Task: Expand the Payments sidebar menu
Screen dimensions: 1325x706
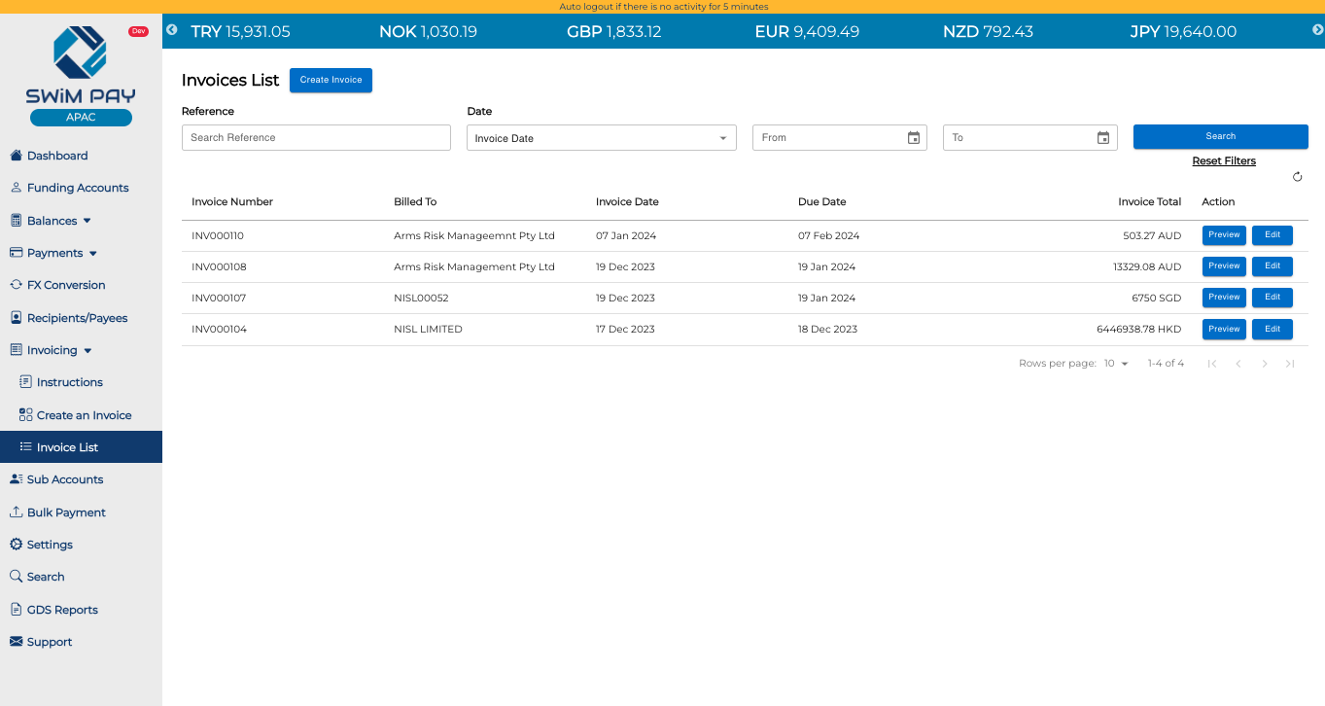Action: click(53, 253)
